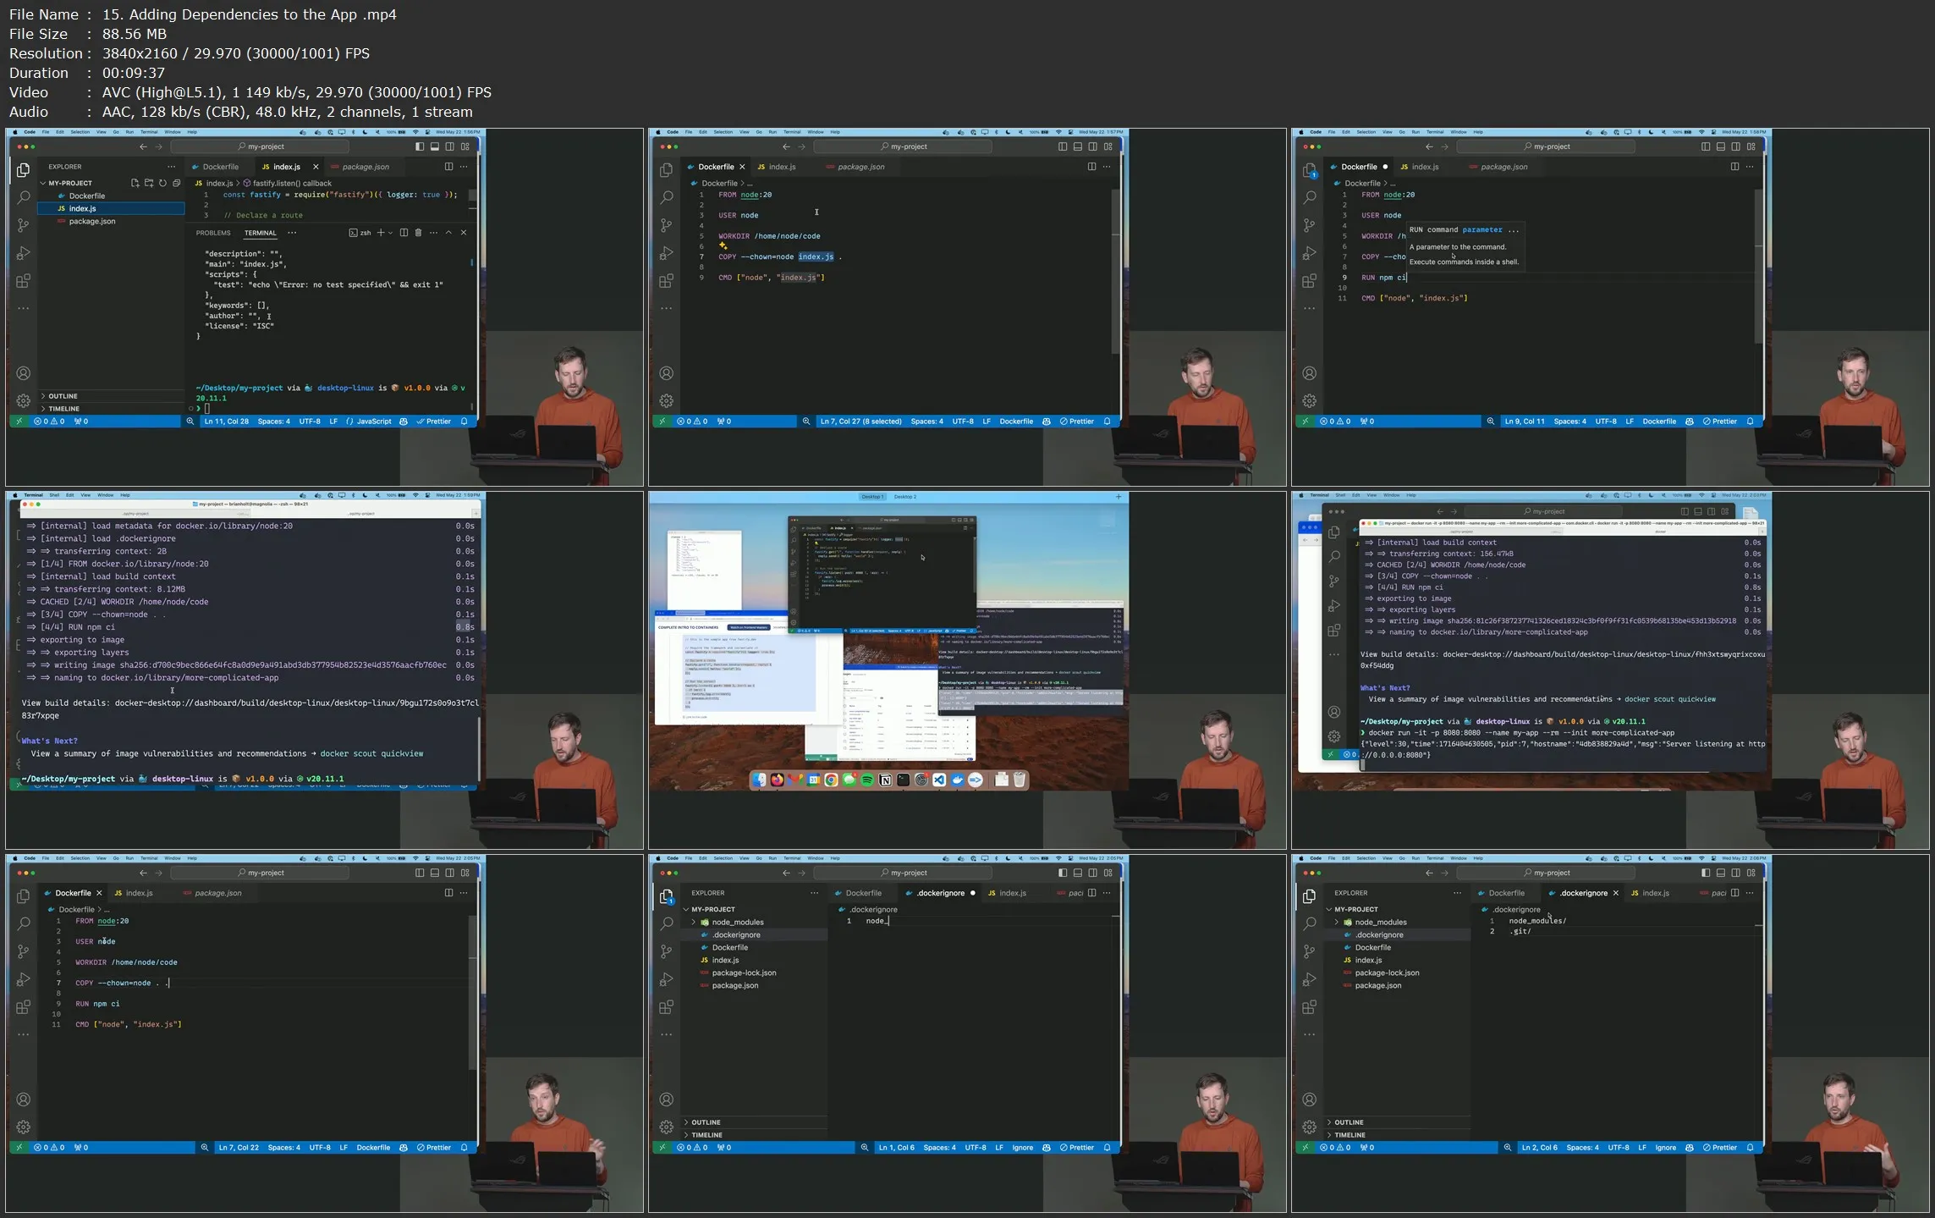The image size is (1935, 1218).
Task: Toggle Panel in RUN npm ci tooltip thumbnail
Action: (1721, 146)
